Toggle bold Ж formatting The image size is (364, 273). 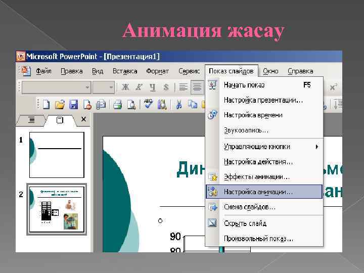(125, 87)
